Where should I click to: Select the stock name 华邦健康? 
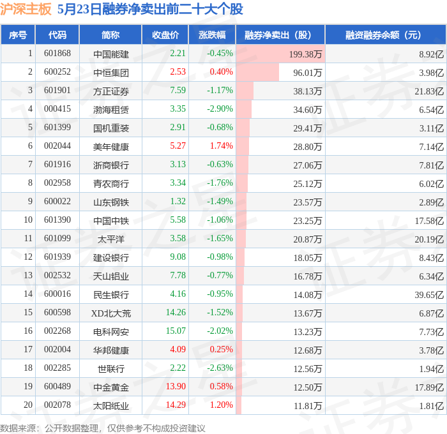[111, 350]
